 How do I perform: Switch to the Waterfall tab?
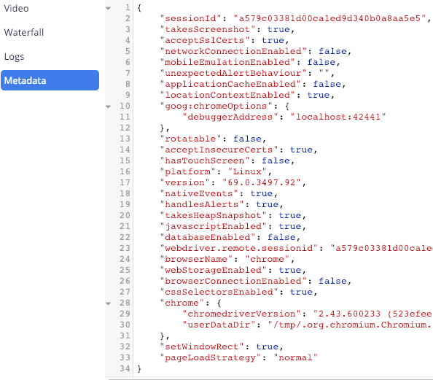[x=24, y=32]
